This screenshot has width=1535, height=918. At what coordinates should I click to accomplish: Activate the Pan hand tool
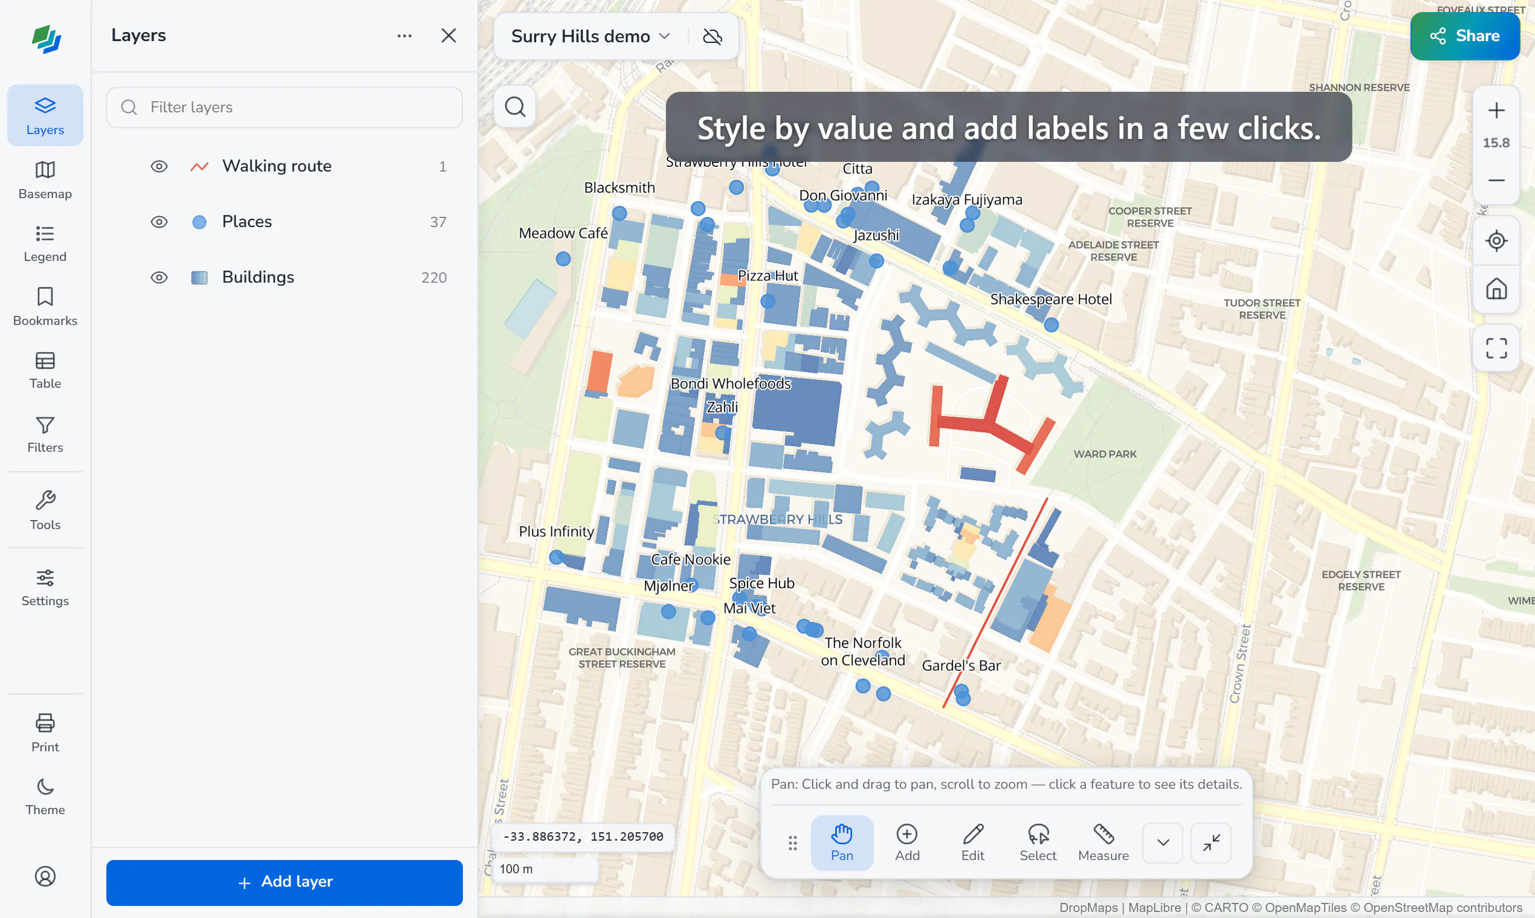tap(842, 843)
